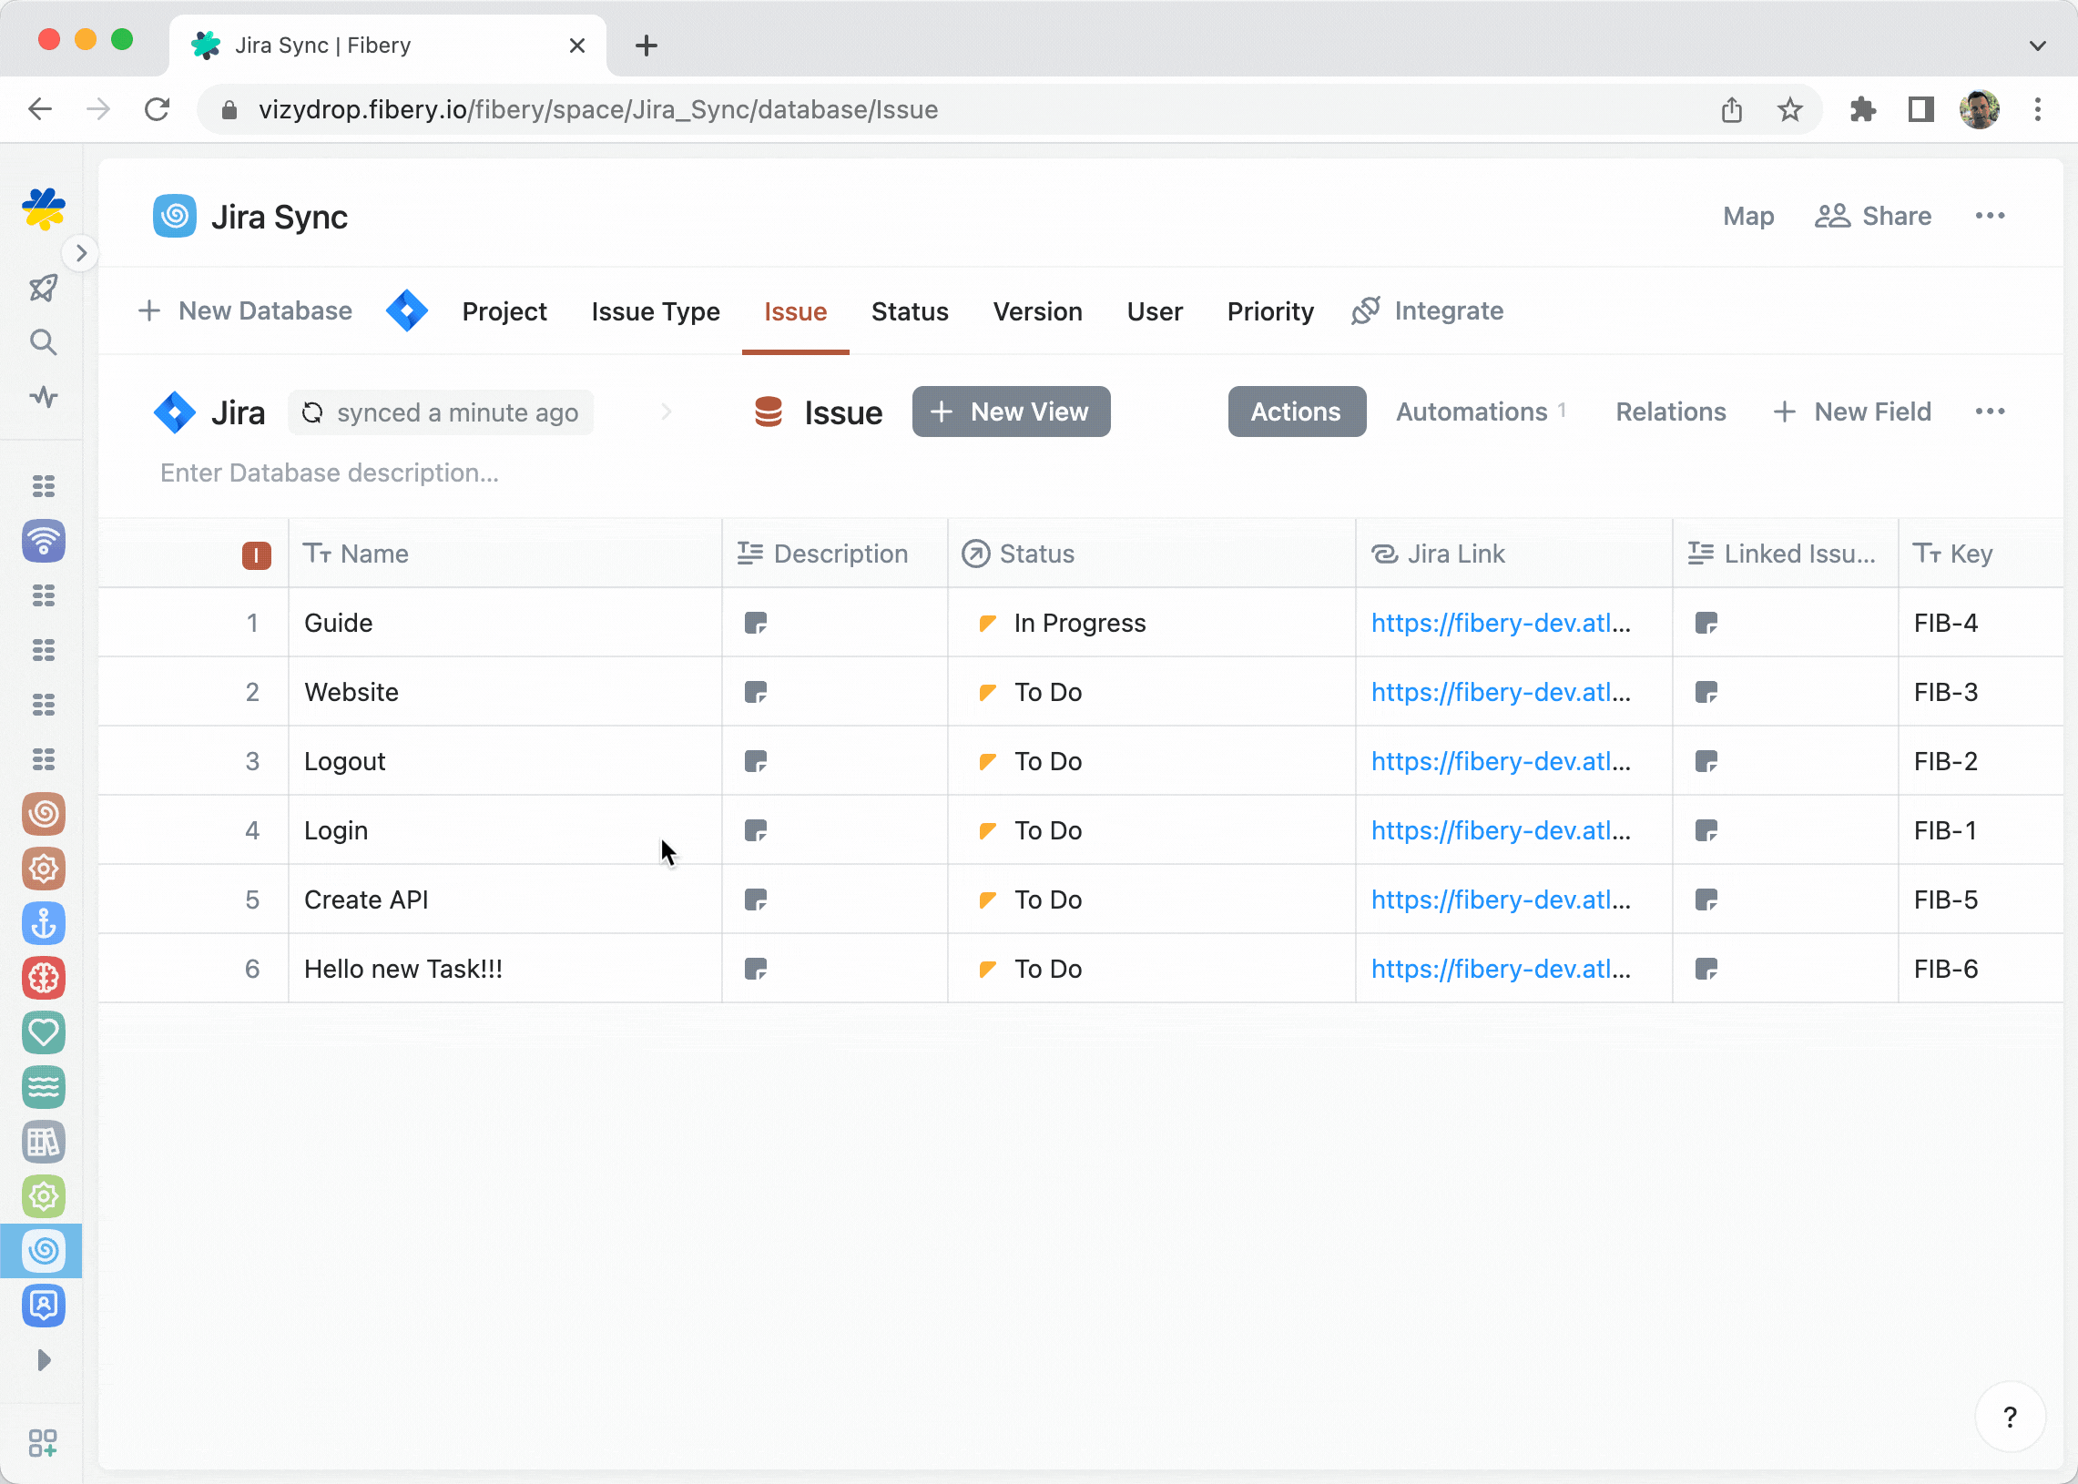Click the Linked Issues column header

tap(1785, 554)
